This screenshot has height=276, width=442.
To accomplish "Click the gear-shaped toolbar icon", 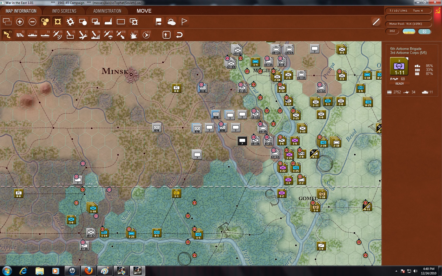I will coord(70,22).
